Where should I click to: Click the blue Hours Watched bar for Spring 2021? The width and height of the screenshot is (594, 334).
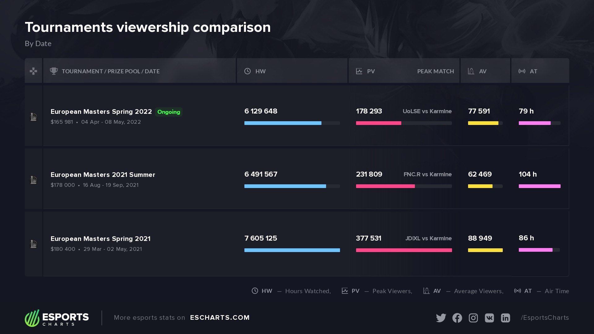[292, 250]
